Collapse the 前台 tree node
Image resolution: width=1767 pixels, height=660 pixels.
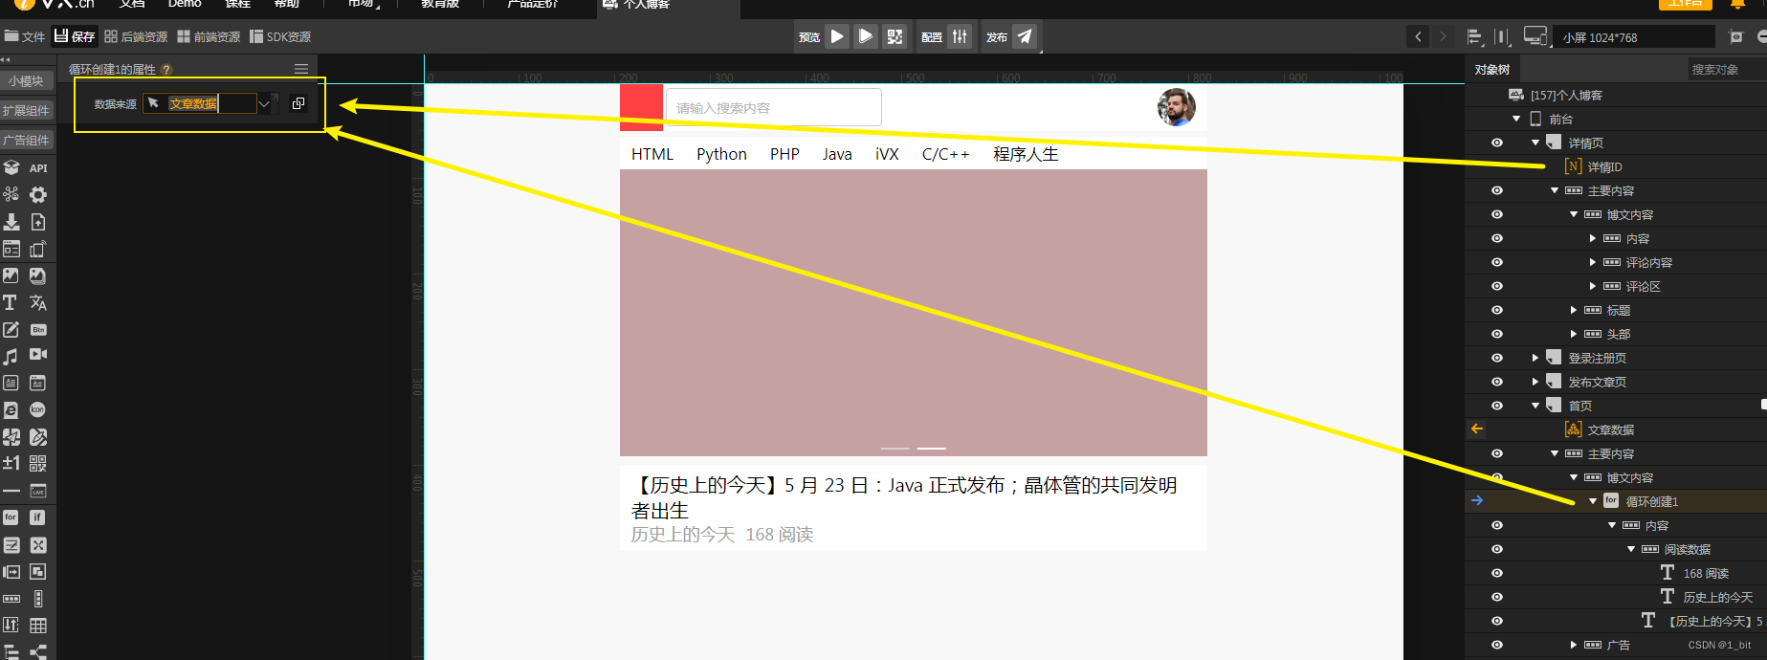(1516, 119)
